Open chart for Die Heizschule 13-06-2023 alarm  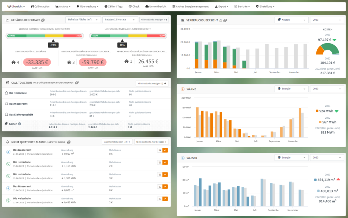pos(160,162)
